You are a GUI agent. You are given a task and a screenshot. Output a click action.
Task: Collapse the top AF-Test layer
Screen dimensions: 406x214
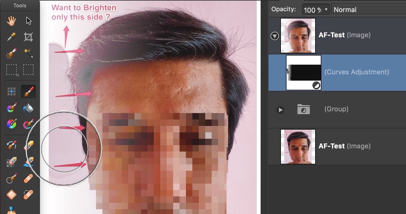click(275, 36)
